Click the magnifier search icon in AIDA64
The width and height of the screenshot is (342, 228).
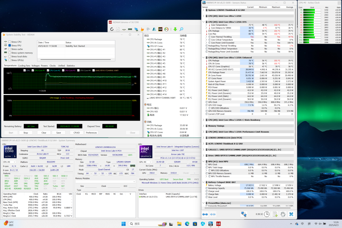181,29
